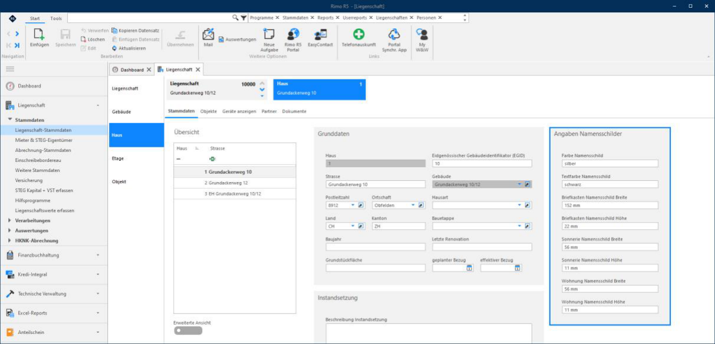Toggle the Erweiterte Ansicht switch

click(189, 331)
